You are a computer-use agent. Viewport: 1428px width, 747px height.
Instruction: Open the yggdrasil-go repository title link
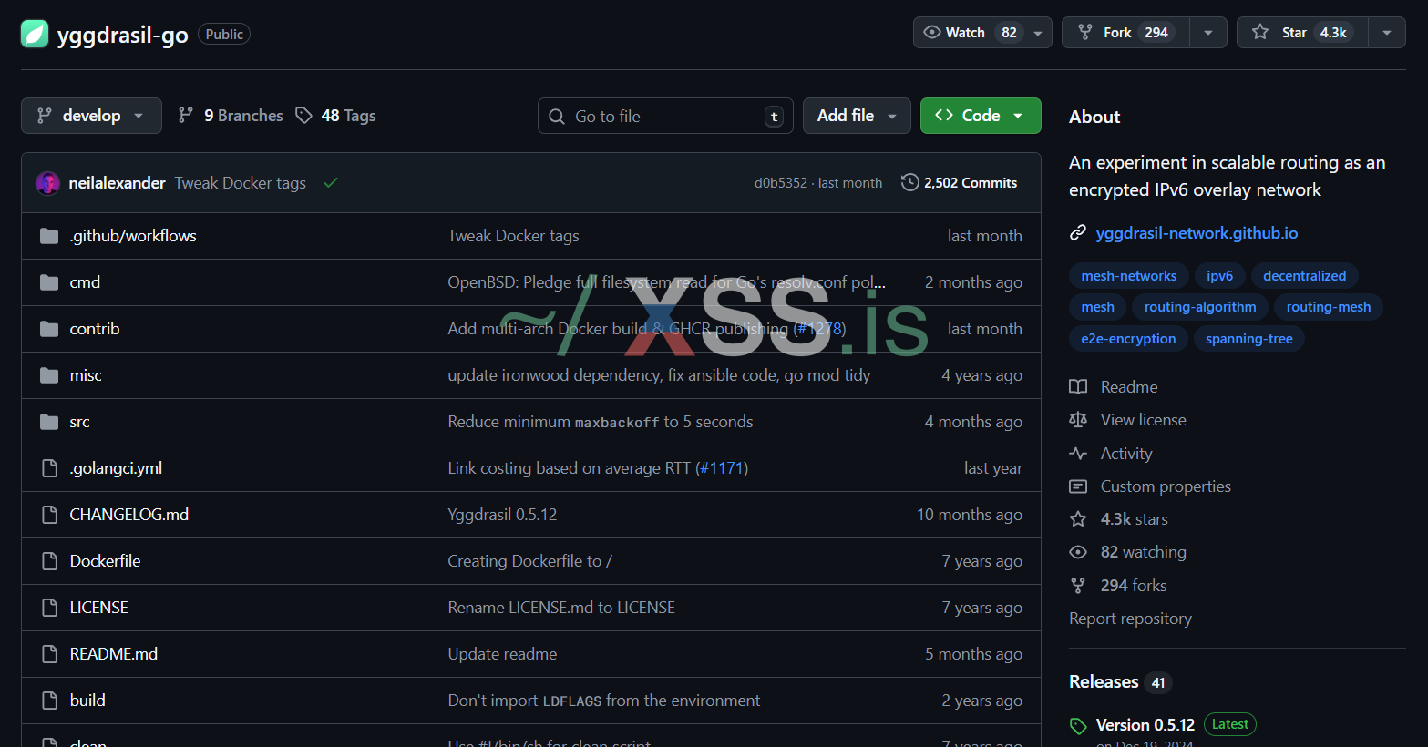(x=123, y=35)
